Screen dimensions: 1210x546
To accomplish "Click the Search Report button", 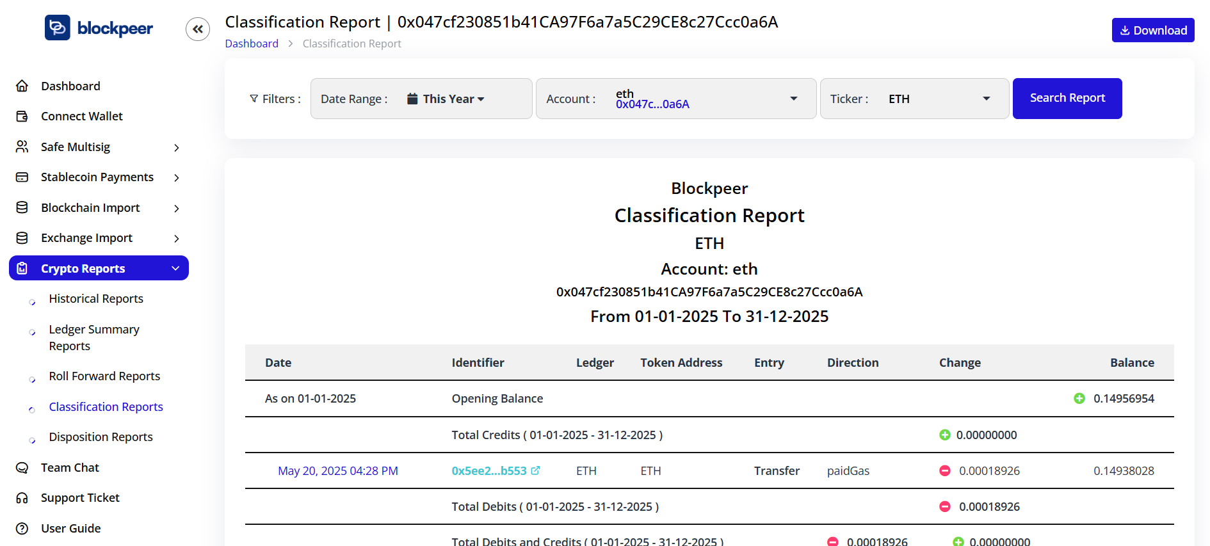I will tap(1067, 98).
